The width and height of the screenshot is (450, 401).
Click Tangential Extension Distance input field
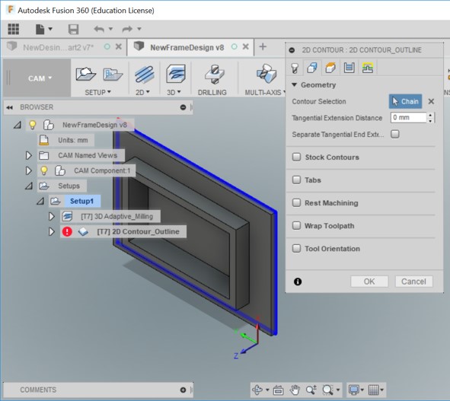pyautogui.click(x=408, y=118)
